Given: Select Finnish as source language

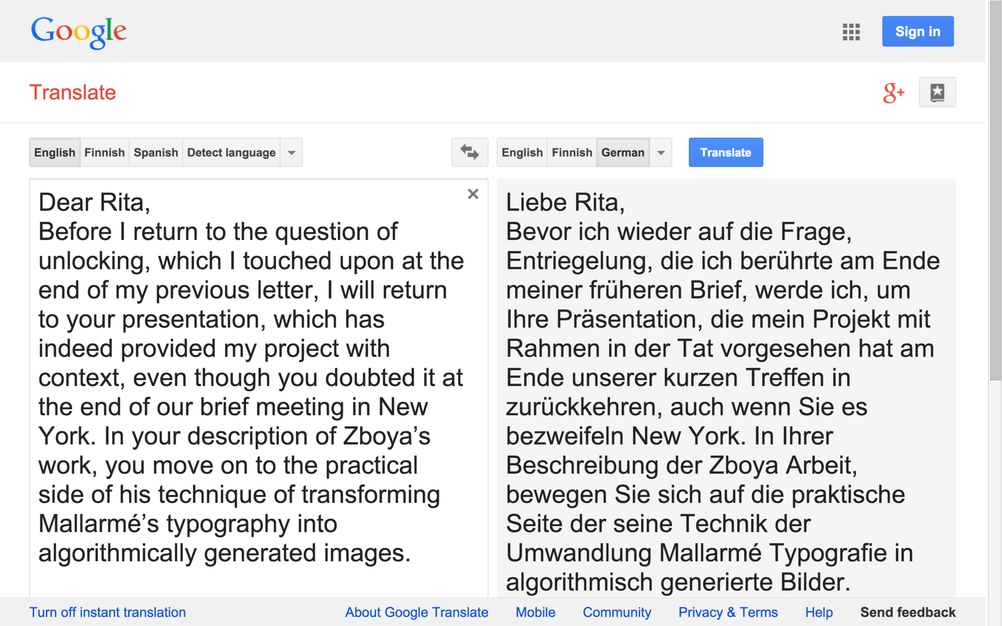Looking at the screenshot, I should (x=104, y=152).
